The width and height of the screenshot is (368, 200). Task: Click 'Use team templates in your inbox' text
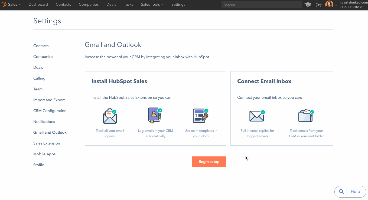tap(201, 133)
